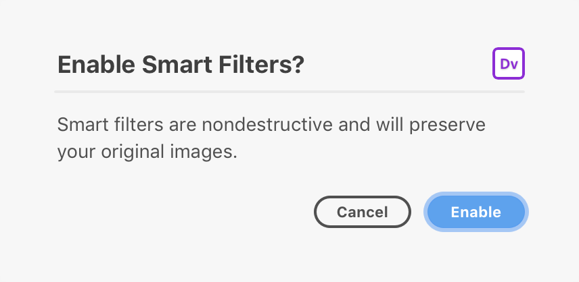Choose the outlined Cancel pill button
Image resolution: width=579 pixels, height=282 pixels.
tap(363, 212)
